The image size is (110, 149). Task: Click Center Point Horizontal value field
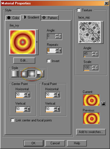[20, 95]
